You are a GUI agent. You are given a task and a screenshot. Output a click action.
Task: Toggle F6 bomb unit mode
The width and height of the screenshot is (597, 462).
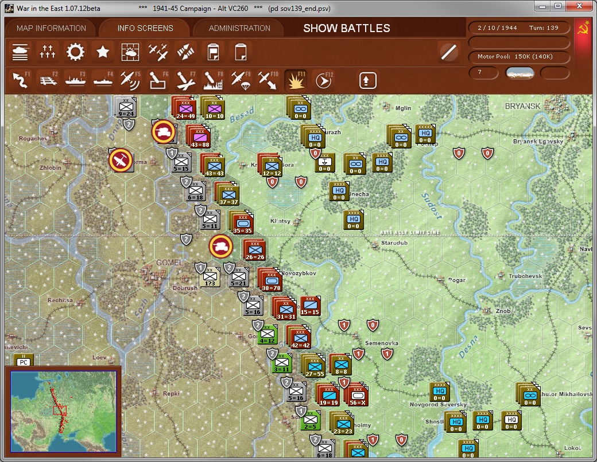[x=158, y=80]
